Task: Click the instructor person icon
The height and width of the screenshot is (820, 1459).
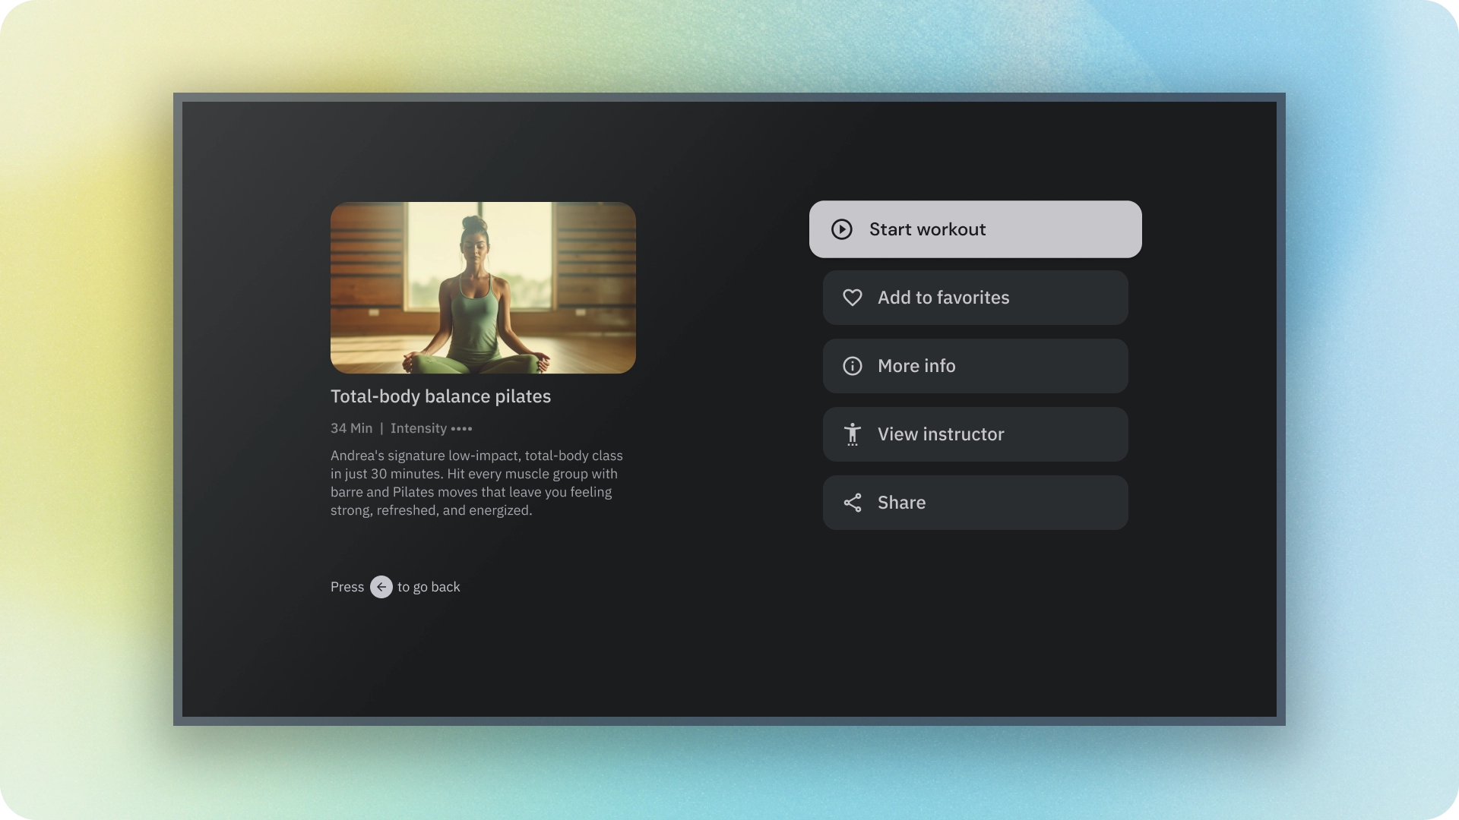Action: tap(852, 434)
